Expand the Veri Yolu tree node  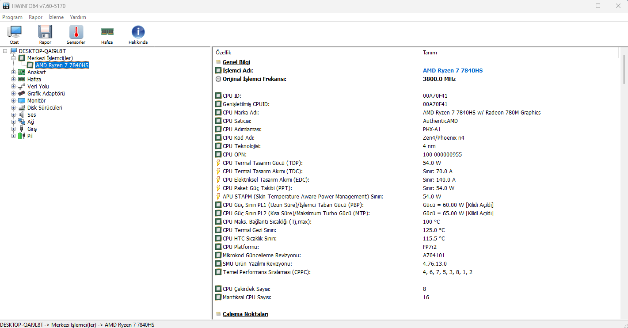pos(13,86)
